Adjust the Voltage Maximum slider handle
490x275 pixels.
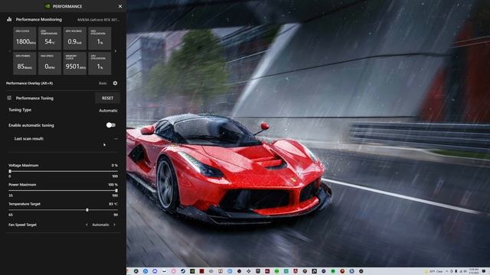(10, 171)
